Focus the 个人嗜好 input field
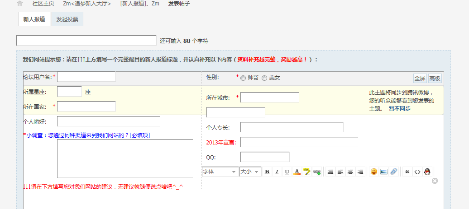 pos(109,121)
